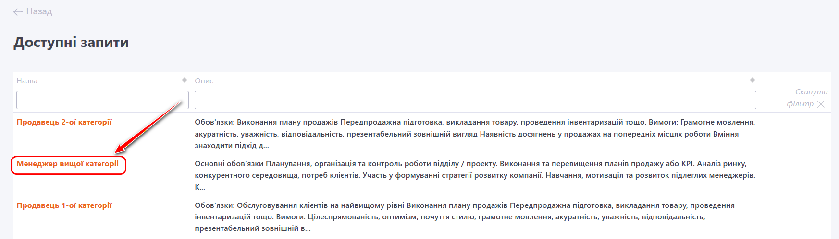This screenshot has height=239, width=839.
Task: Click the Назва column header label
Action: click(x=27, y=81)
